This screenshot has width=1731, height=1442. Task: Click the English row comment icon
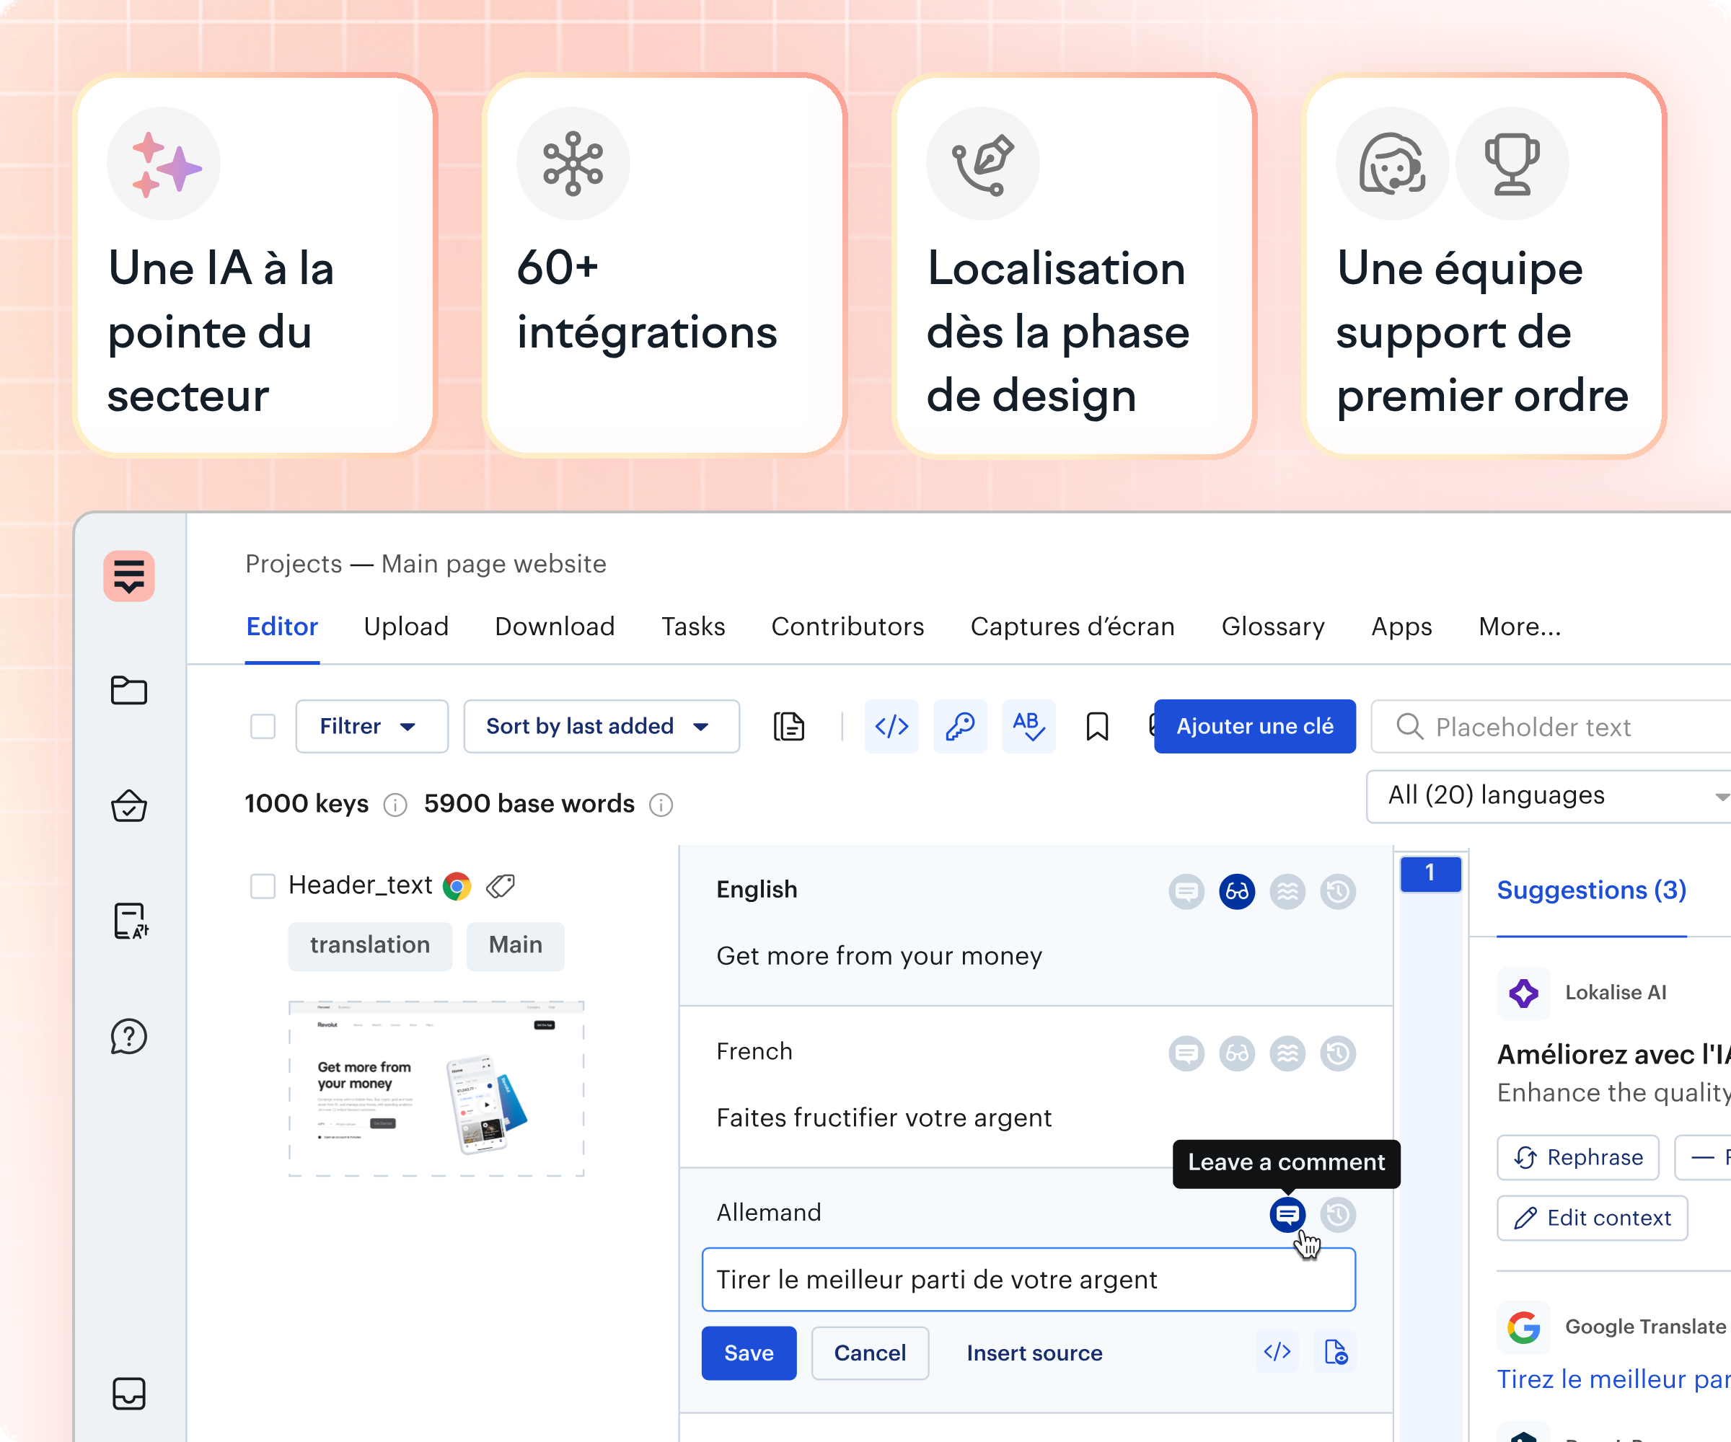click(1186, 890)
